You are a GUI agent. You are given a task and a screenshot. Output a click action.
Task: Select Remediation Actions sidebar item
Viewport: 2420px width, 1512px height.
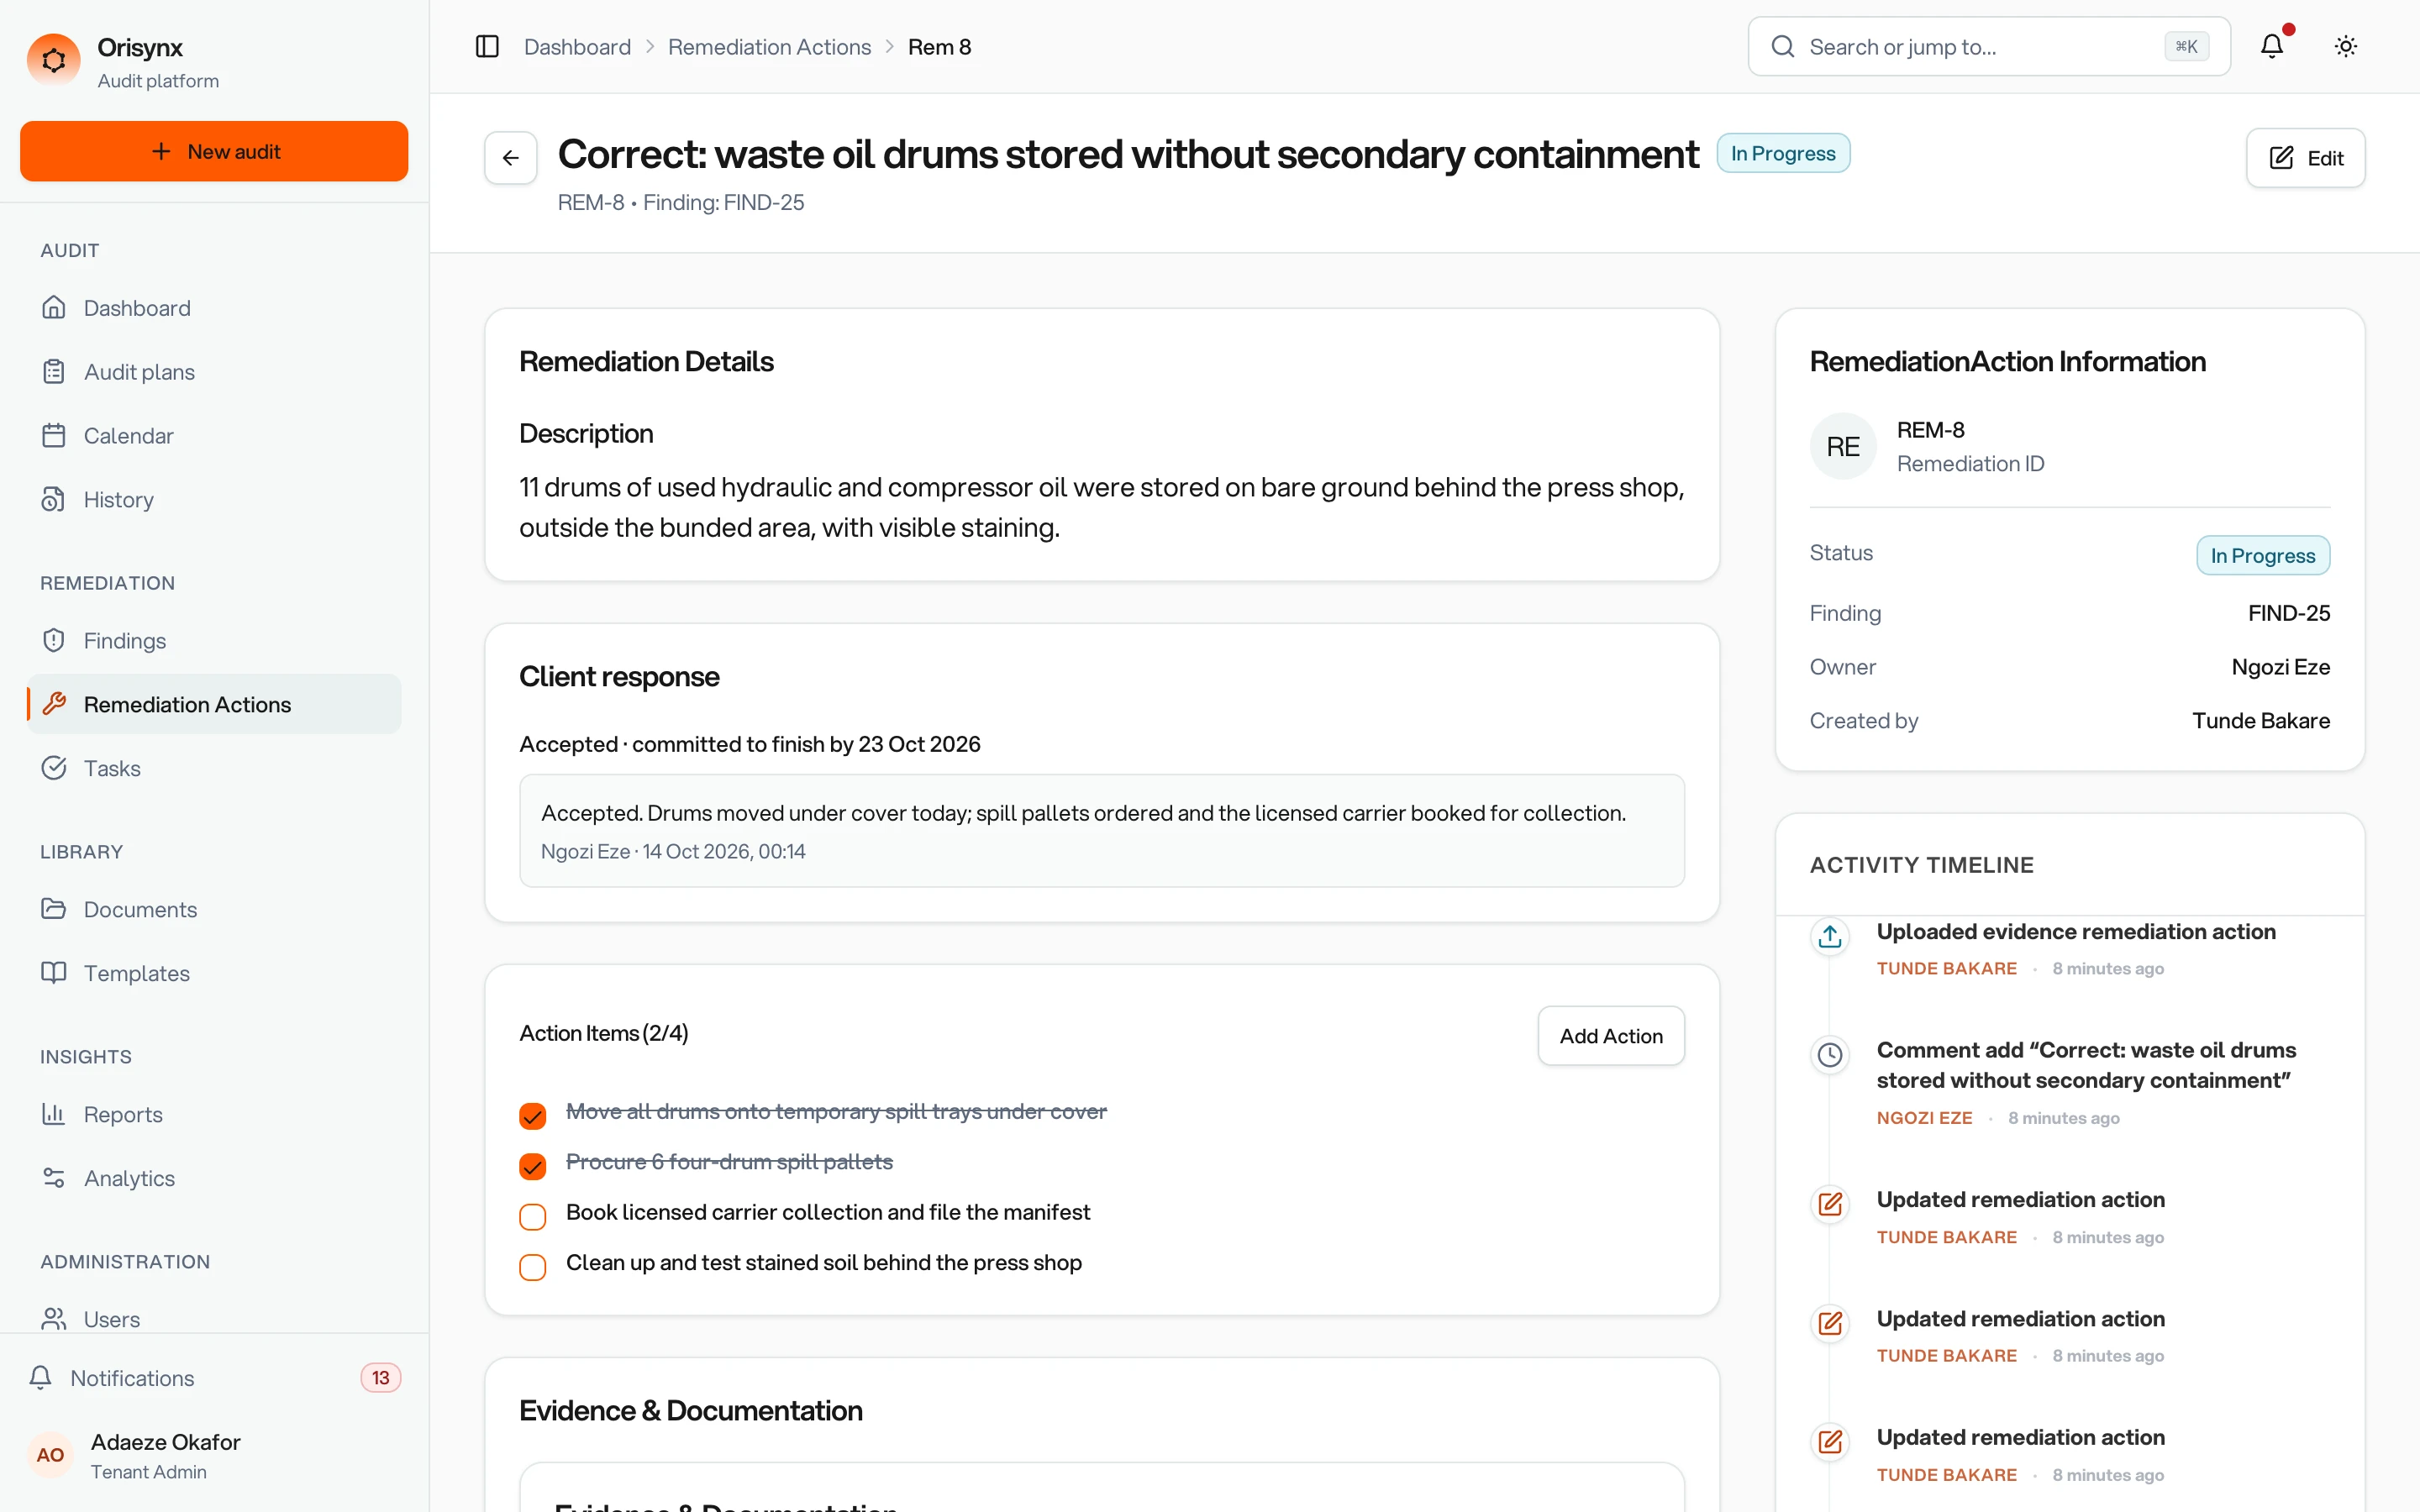(x=214, y=705)
